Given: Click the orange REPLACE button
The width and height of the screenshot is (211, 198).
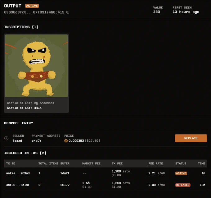Looking at the screenshot, I should tap(191, 138).
